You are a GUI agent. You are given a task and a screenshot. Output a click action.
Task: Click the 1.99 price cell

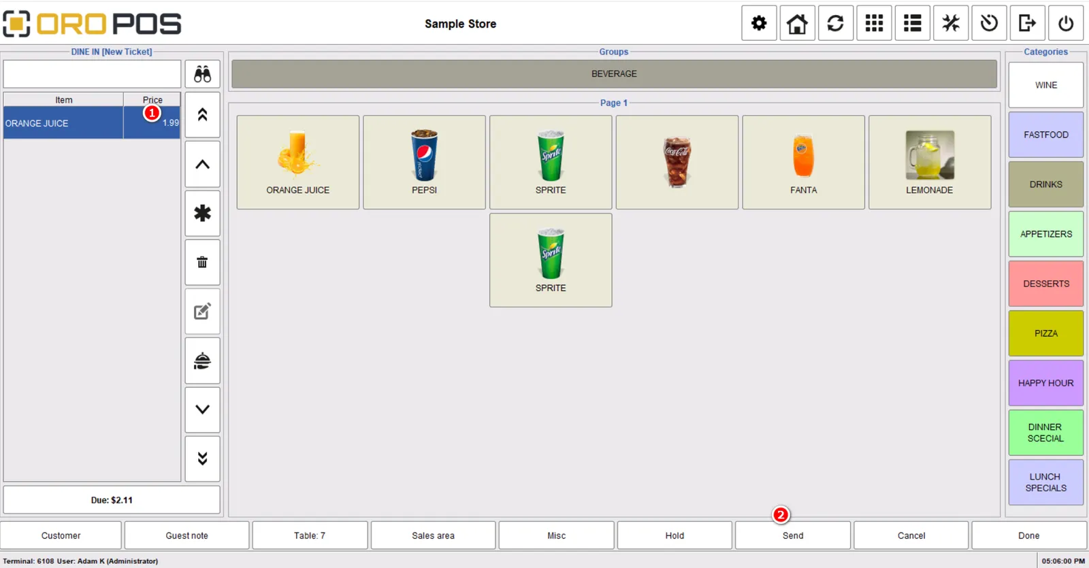pyautogui.click(x=152, y=123)
